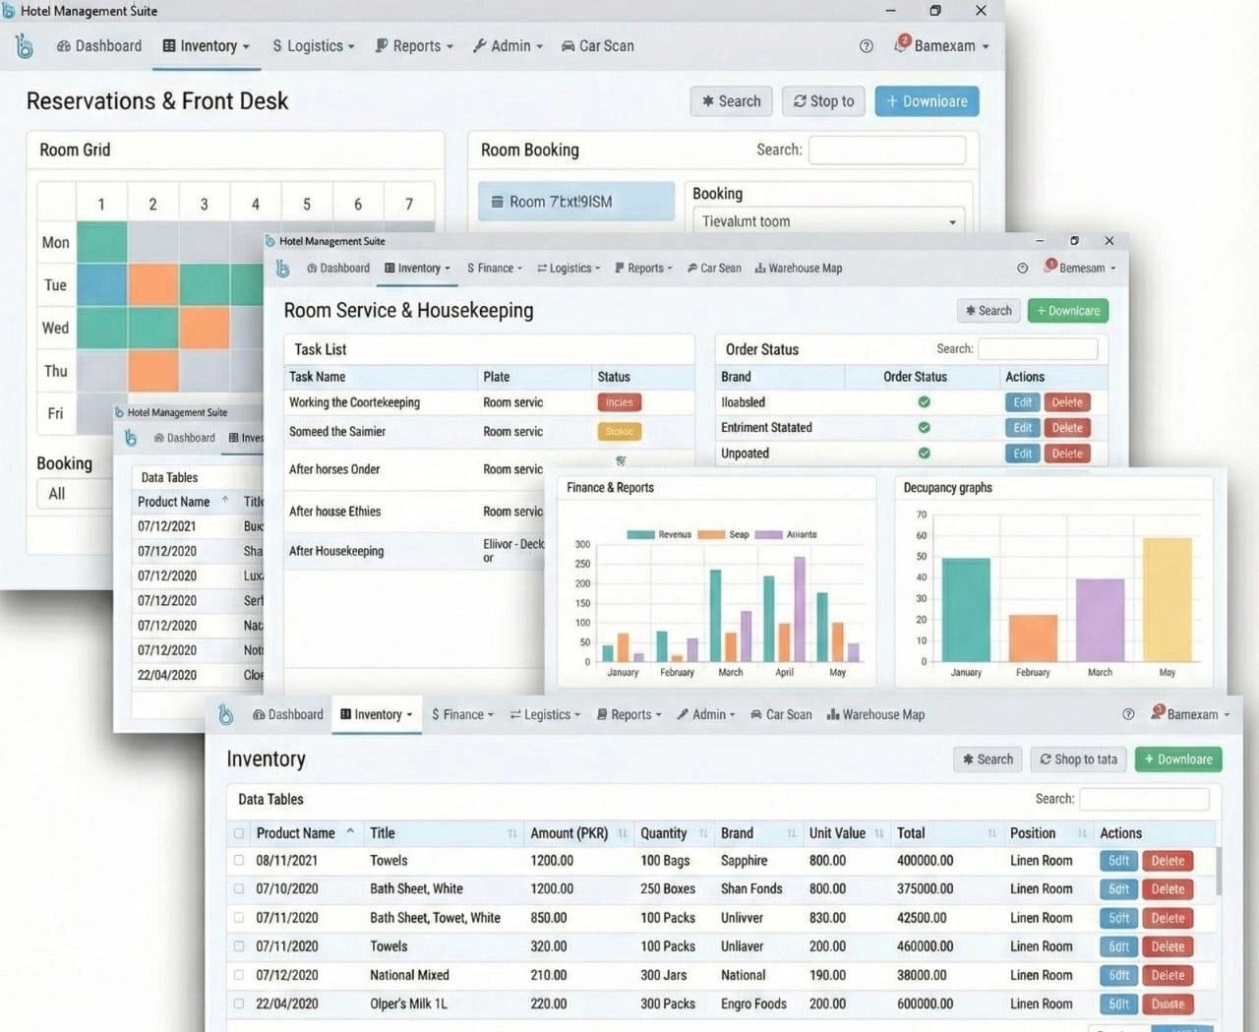Click the green Downloare button in the Inventory panel

pyautogui.click(x=1177, y=759)
